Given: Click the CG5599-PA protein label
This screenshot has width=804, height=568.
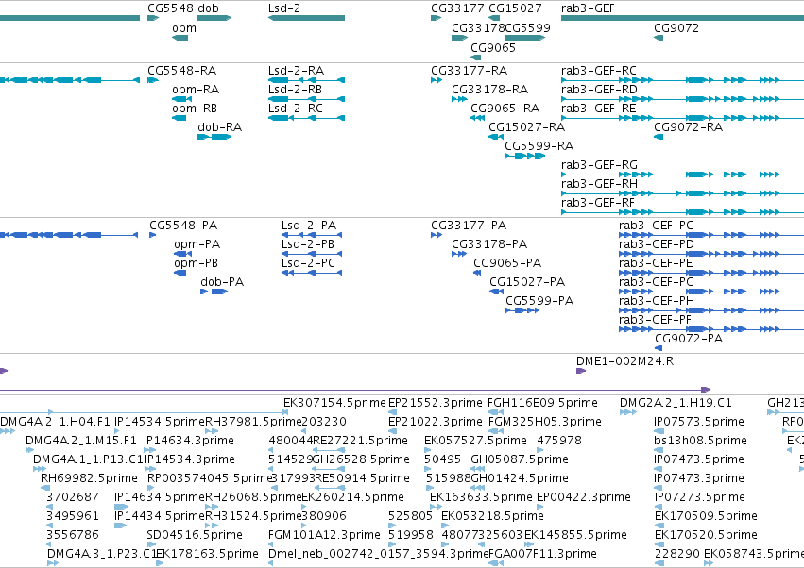Looking at the screenshot, I should [539, 301].
